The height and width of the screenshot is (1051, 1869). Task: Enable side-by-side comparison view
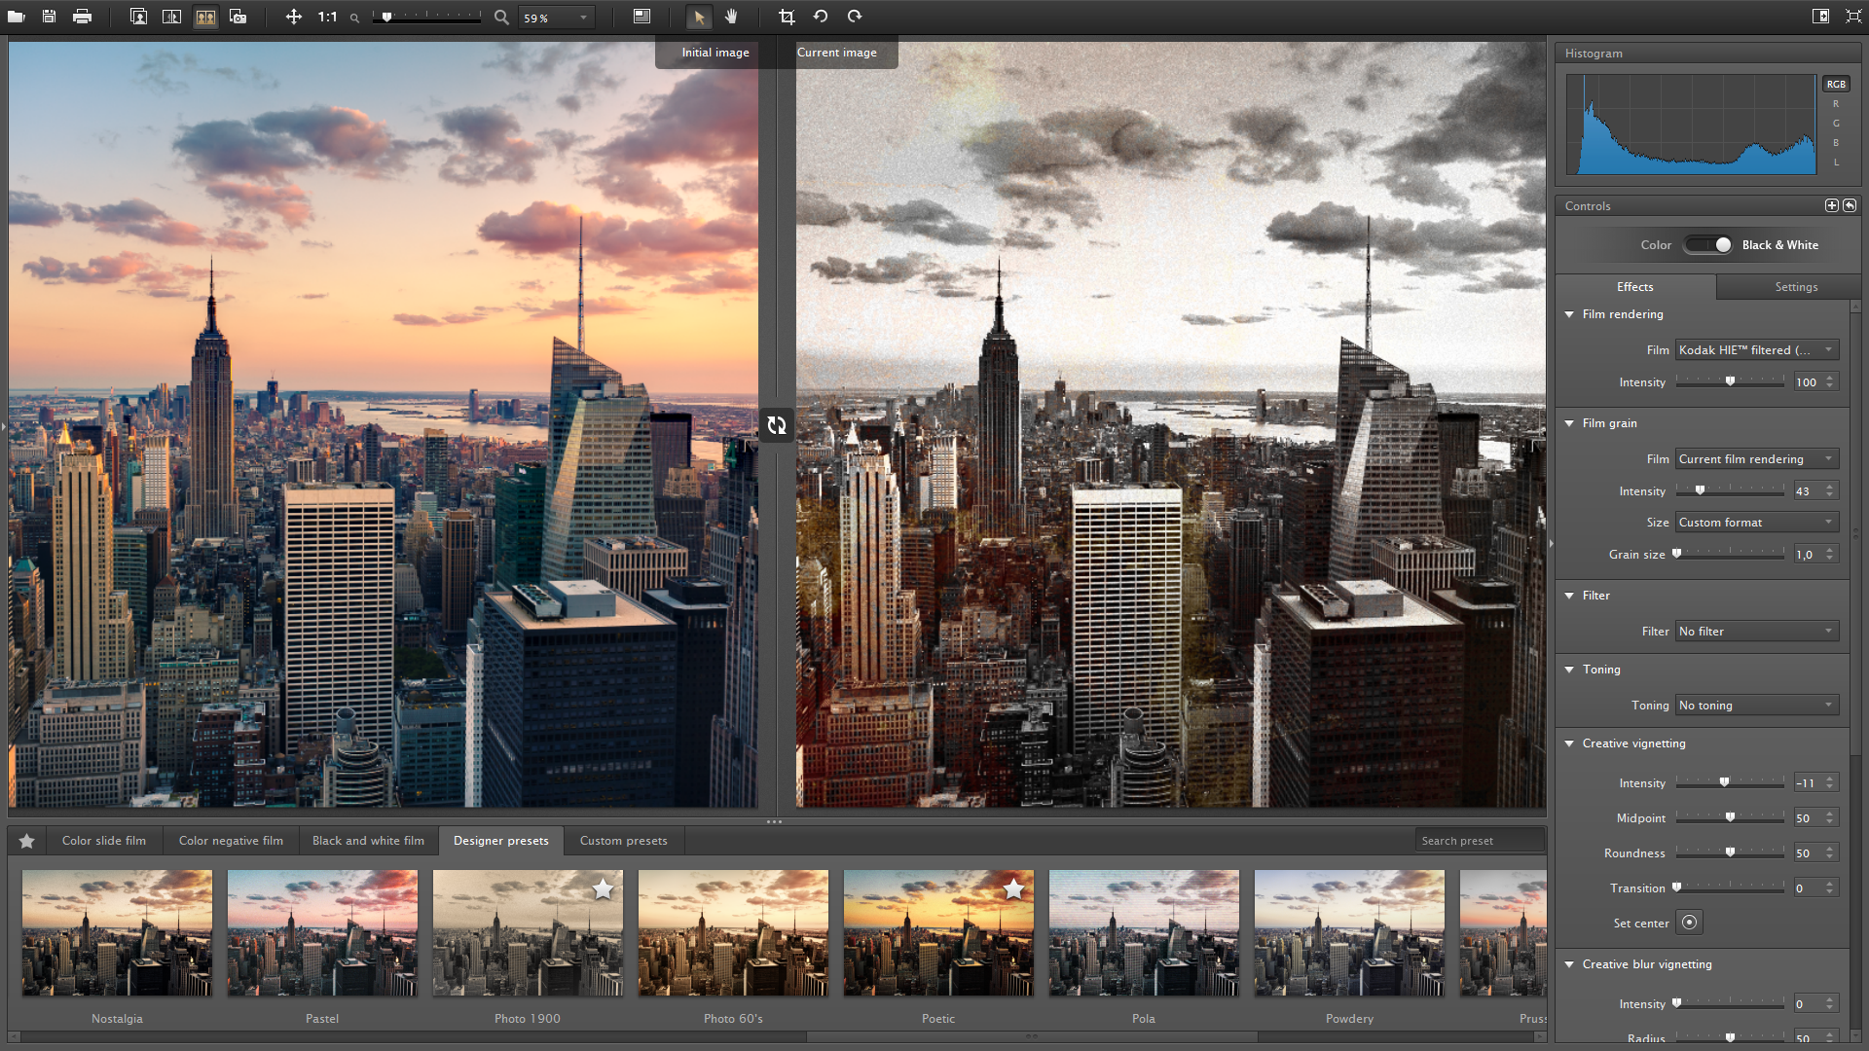pyautogui.click(x=204, y=17)
